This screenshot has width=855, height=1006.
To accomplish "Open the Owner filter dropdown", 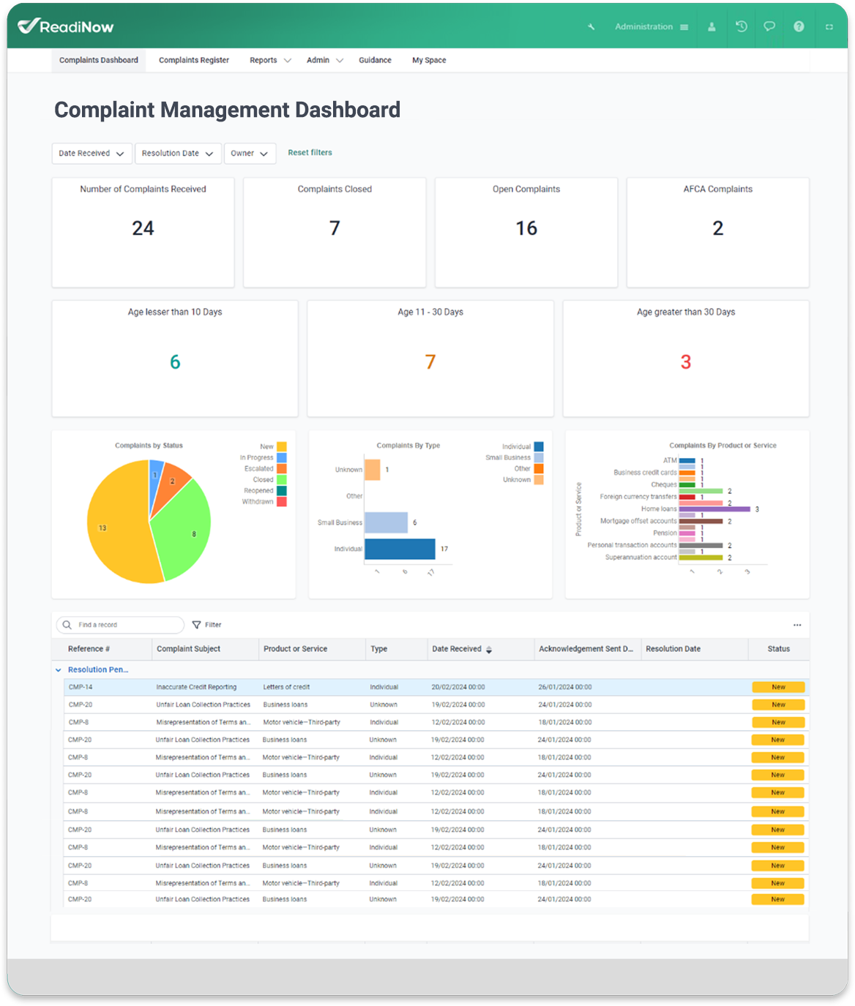I will click(x=250, y=154).
